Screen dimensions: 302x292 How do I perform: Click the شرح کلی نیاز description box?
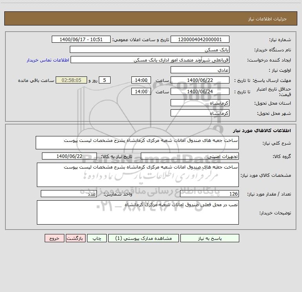pos(137,143)
